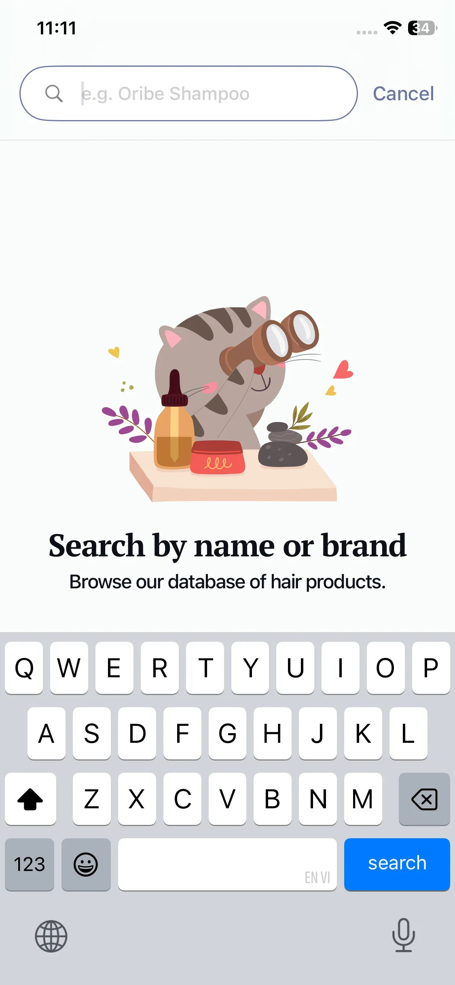Tap the backspace delete key
Screen dimensions: 455x985
point(424,799)
